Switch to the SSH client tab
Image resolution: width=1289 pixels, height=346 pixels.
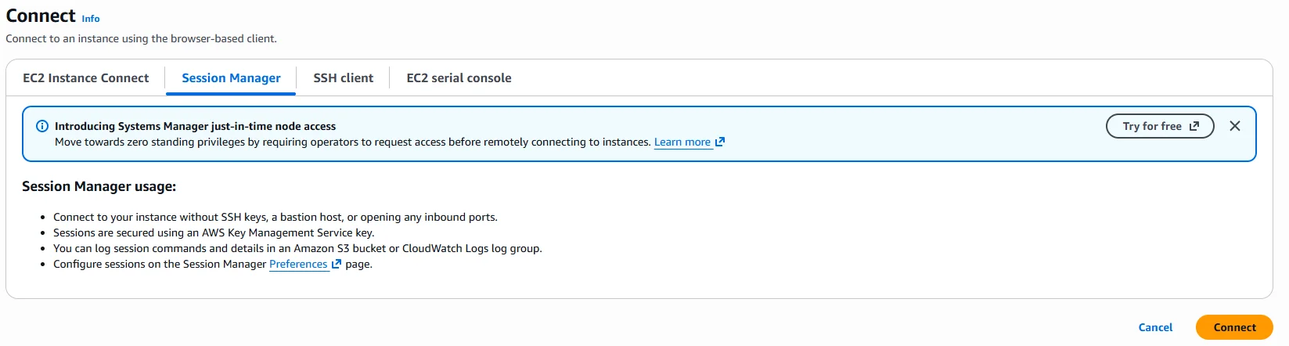[344, 78]
